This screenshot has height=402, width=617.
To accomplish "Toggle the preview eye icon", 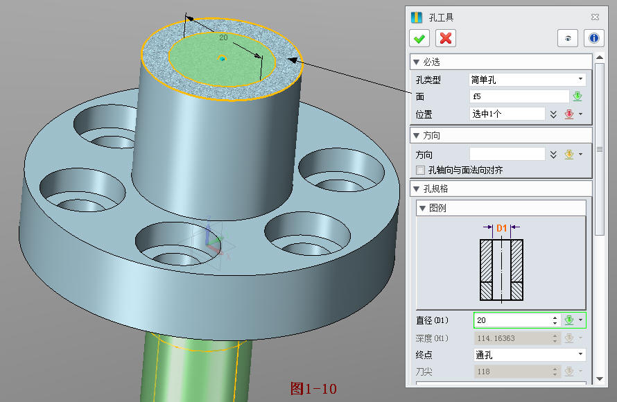I will pyautogui.click(x=568, y=38).
